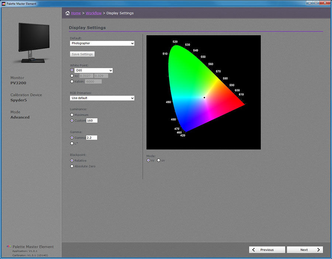Click the Kelvin value field showing 6000
This screenshot has height=259, width=332.
[x=93, y=82]
